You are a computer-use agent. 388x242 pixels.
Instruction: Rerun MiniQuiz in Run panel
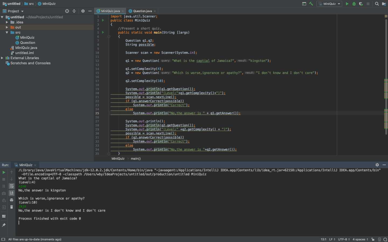4,172
